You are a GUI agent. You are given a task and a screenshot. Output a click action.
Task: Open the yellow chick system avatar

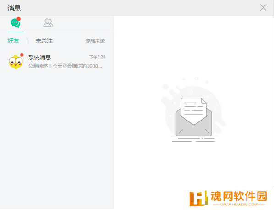(16, 62)
